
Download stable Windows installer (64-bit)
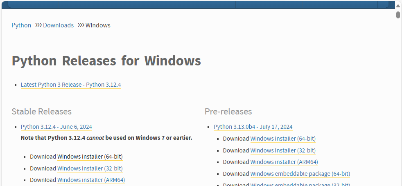(90, 157)
